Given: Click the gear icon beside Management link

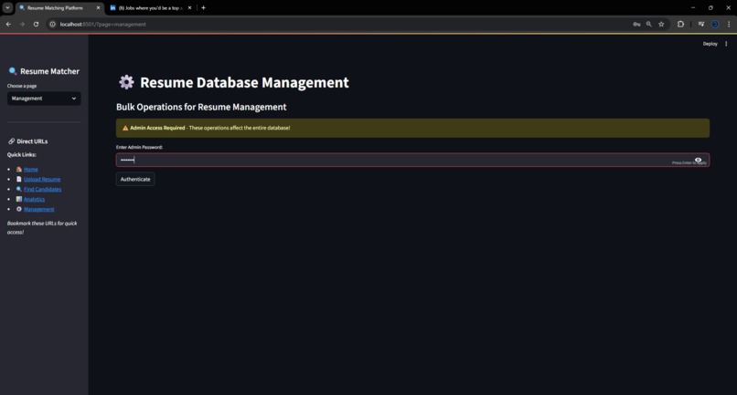Looking at the screenshot, I should 19,209.
